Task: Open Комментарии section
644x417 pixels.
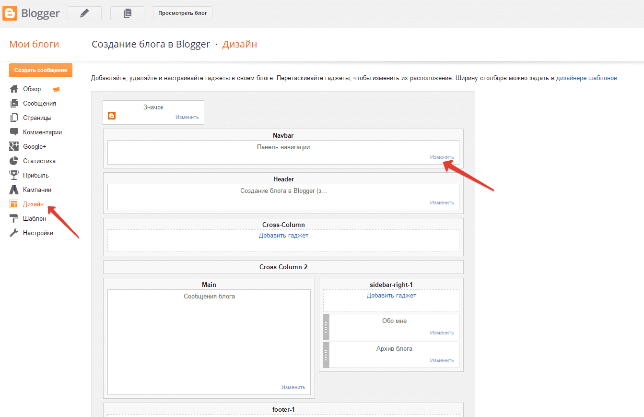Action: pos(42,132)
